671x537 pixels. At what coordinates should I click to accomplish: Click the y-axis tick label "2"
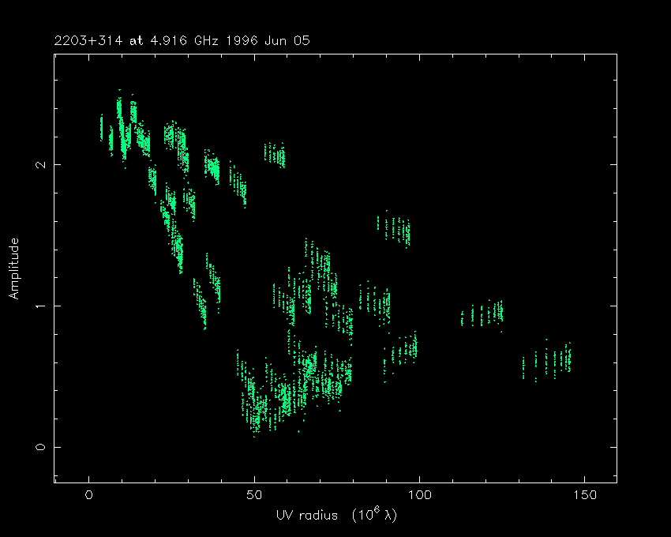click(37, 165)
